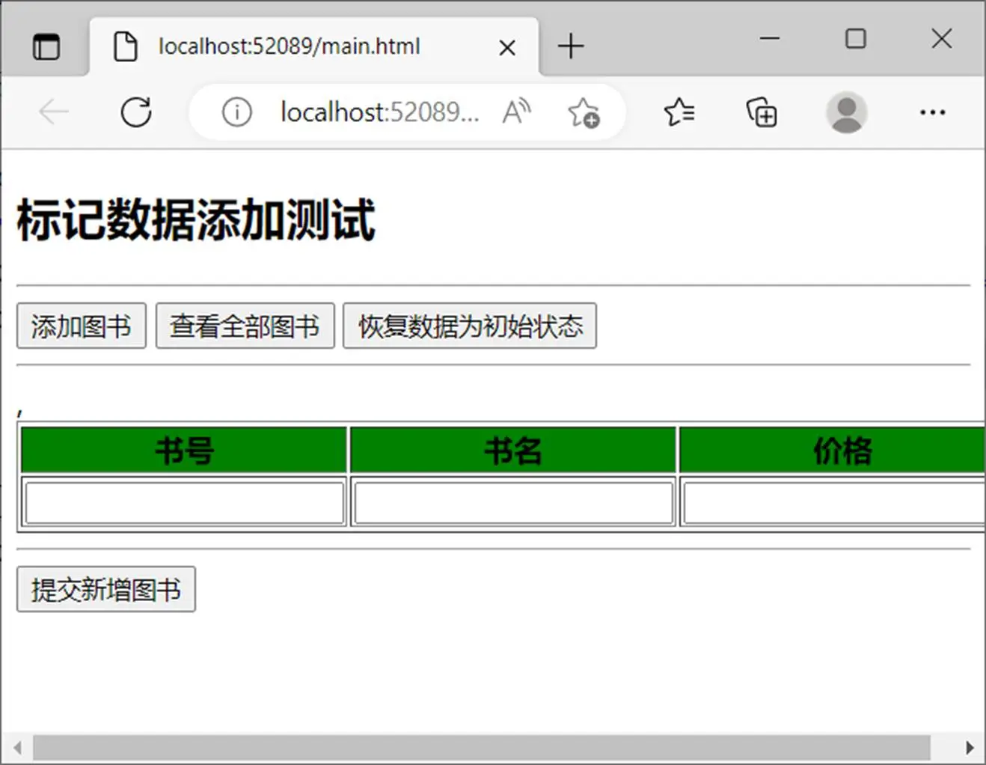Close the browser window
Image resolution: width=986 pixels, height=765 pixels.
click(941, 38)
